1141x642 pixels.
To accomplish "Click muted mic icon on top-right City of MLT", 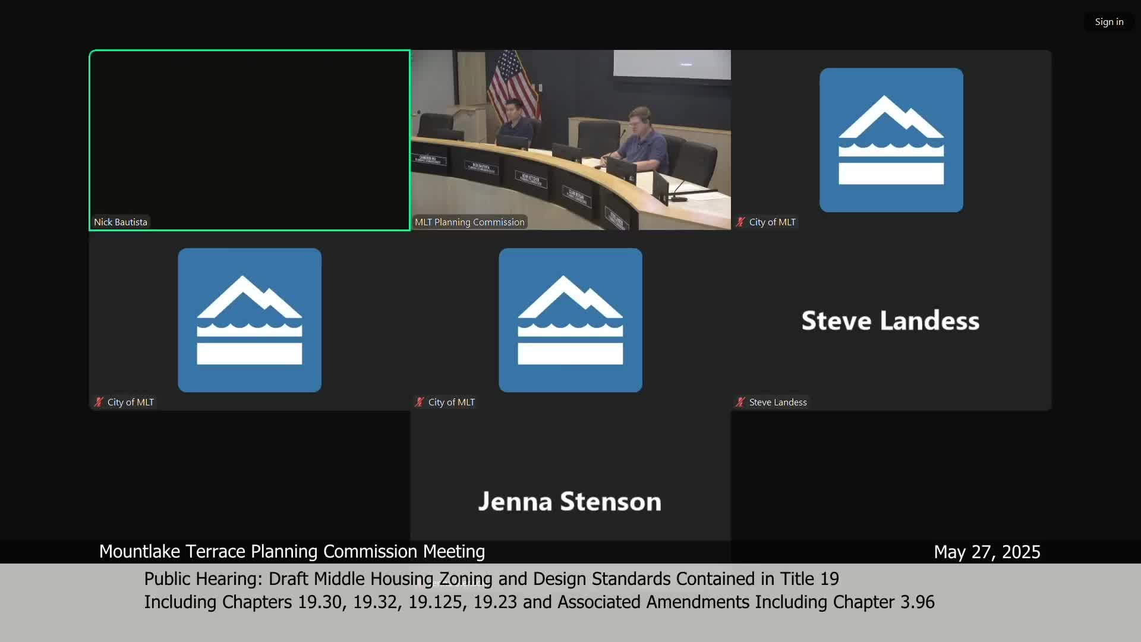I will [x=740, y=222].
